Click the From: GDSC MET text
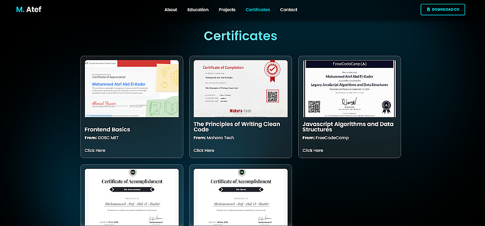 101,138
